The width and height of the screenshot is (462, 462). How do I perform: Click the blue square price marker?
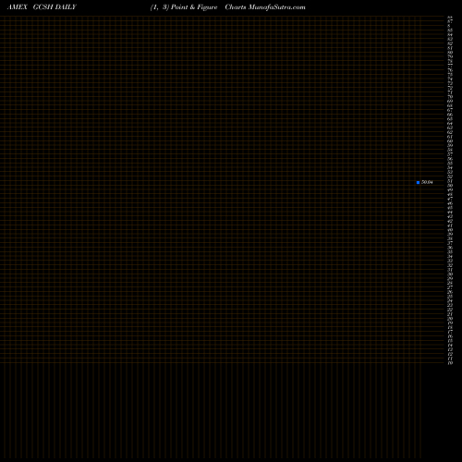coord(418,182)
